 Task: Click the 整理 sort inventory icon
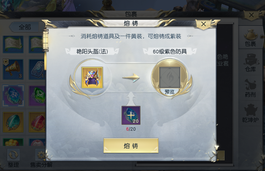[13, 155]
